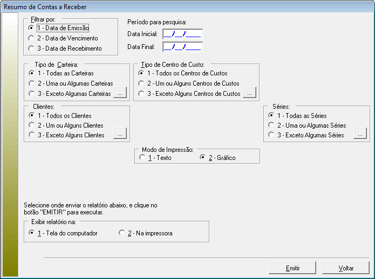Choose Exceto Alguns Clientes radio option
The height and width of the screenshot is (279, 375).
click(x=31, y=135)
